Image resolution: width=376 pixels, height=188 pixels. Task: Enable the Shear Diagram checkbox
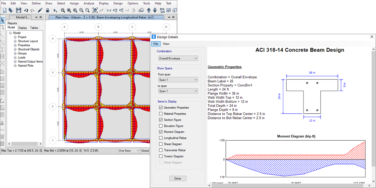coord(161,144)
